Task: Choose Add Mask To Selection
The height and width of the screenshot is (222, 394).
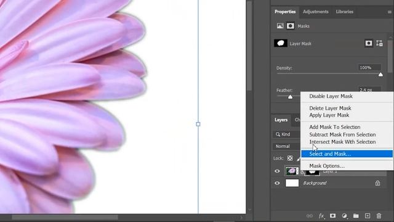Action: click(335, 127)
